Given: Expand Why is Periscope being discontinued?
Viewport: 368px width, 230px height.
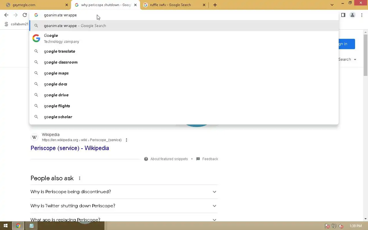Looking at the screenshot, I should click(x=124, y=192).
